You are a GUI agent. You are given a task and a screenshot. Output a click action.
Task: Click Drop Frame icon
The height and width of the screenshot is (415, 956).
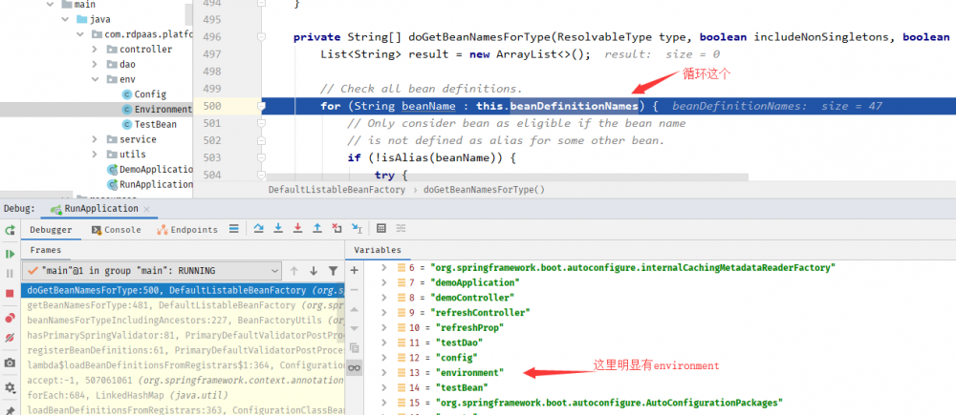coord(337,229)
